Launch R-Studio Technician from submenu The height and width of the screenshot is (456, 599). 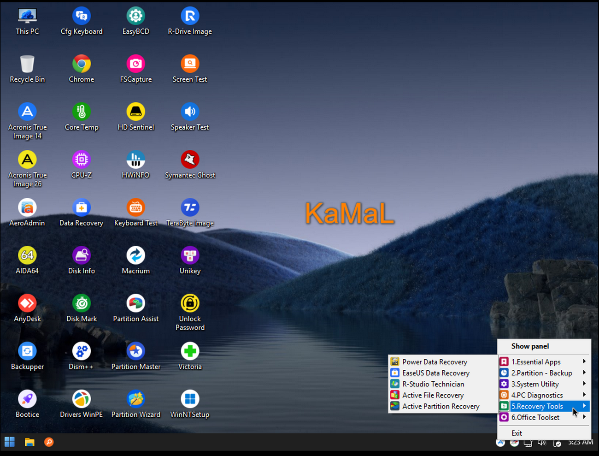[443, 384]
